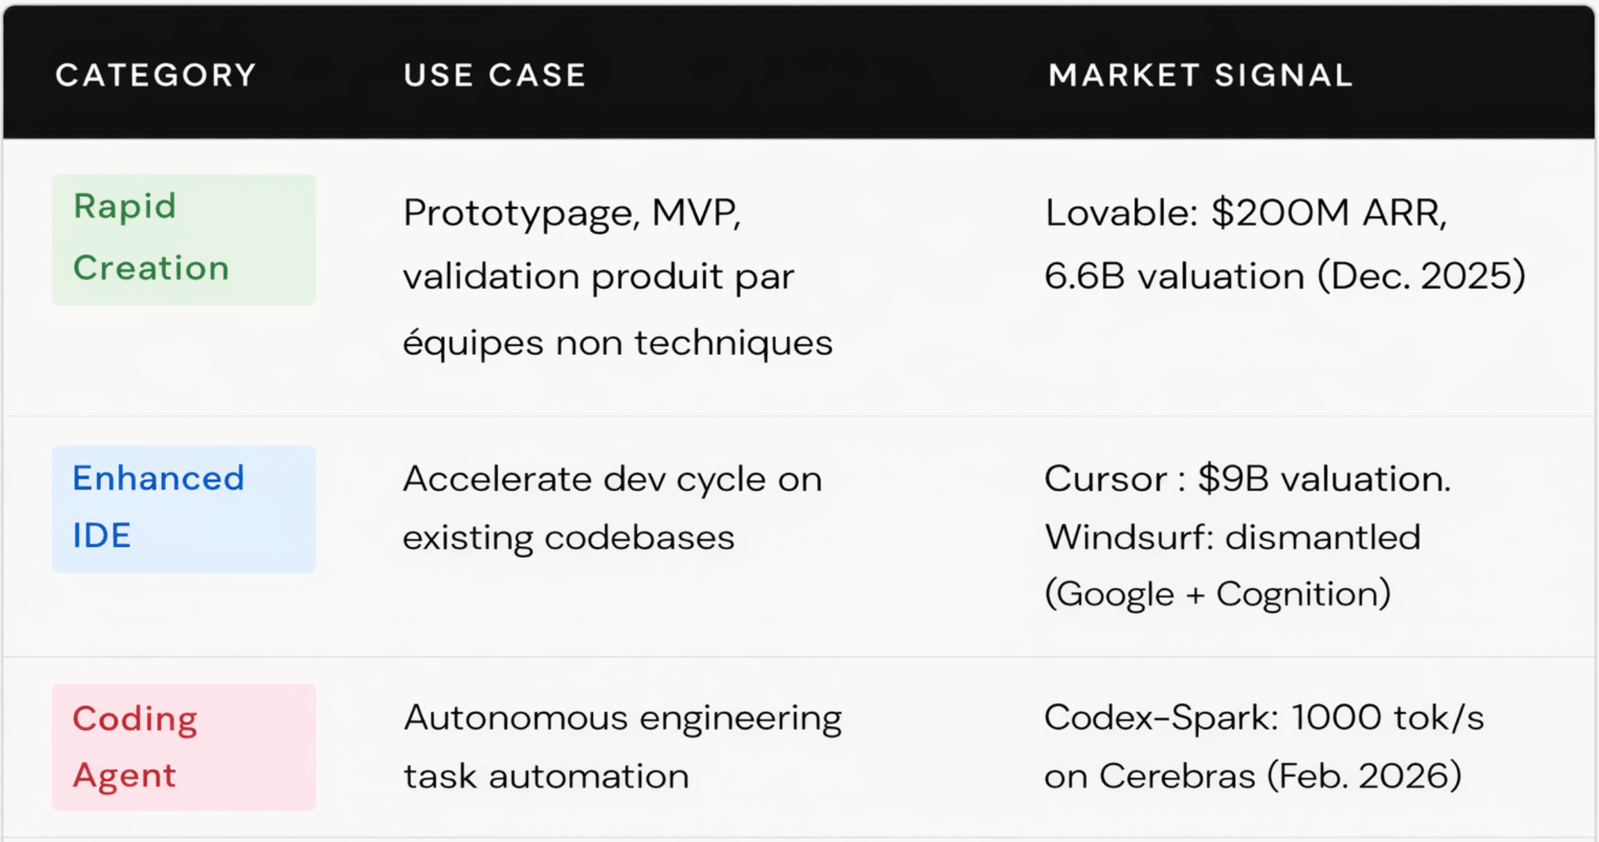Click 'Windsurf: dismantled' text
This screenshot has width=1599, height=842.
(x=1233, y=538)
